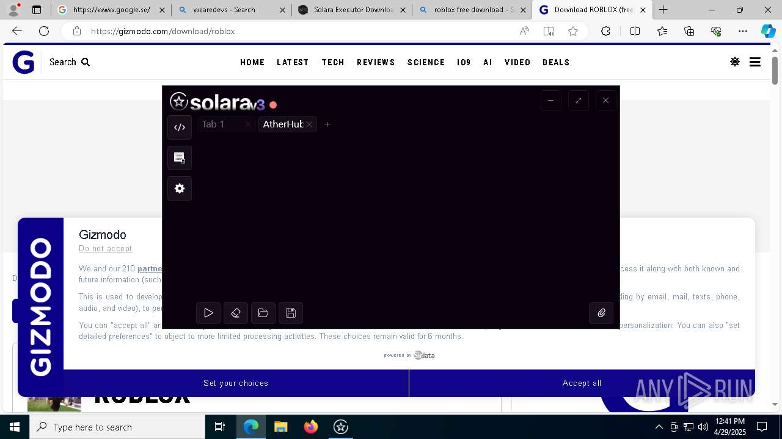Open the LATEST menu item

click(293, 62)
